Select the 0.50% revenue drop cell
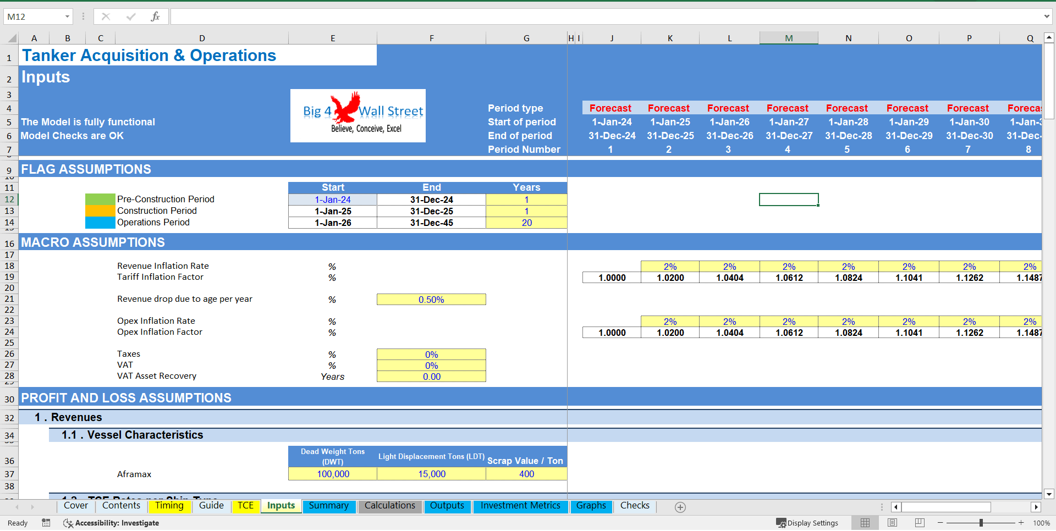Screen dimensions: 1056x531 tap(431, 300)
